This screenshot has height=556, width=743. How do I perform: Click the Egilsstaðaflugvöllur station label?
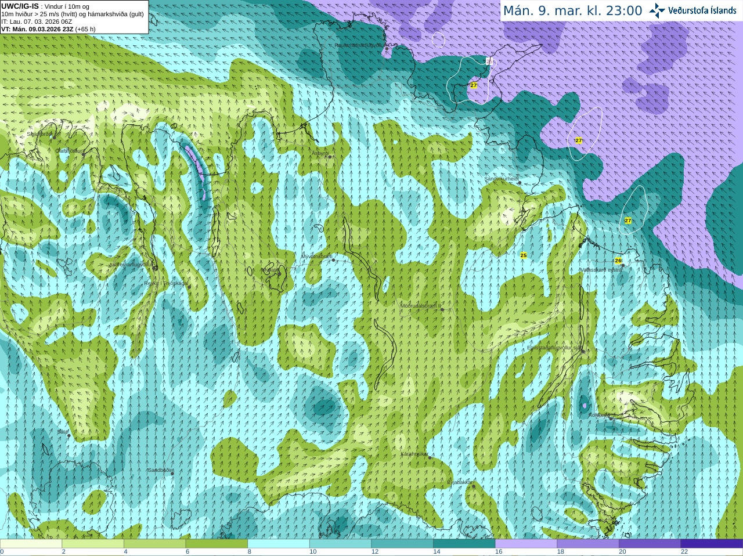point(554,348)
